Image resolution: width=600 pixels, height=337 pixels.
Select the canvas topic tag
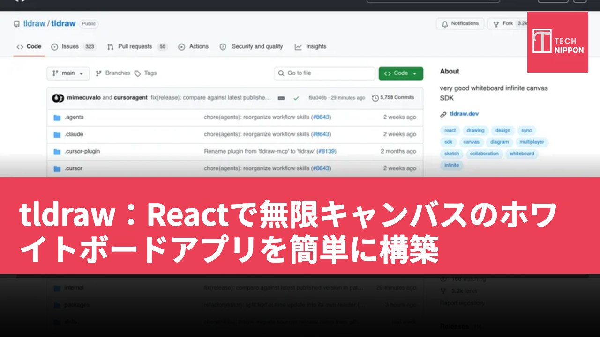click(x=471, y=142)
